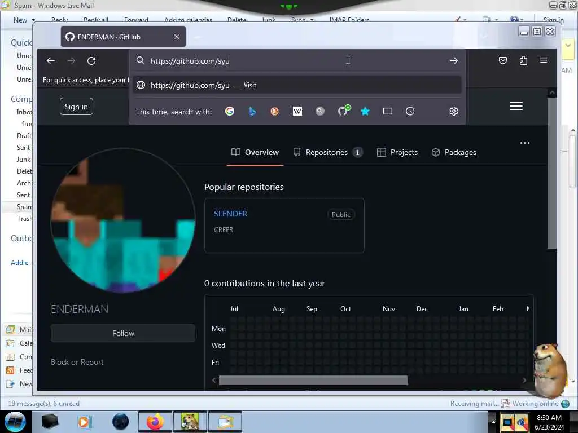Viewport: 578px width, 433px height.
Task: Click Add e-mail account link
Action: pyautogui.click(x=21, y=263)
